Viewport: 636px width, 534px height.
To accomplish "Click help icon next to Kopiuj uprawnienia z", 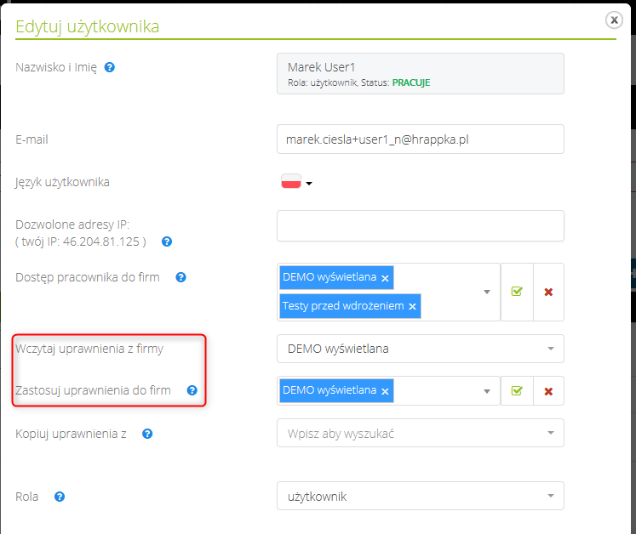I will point(147,434).
